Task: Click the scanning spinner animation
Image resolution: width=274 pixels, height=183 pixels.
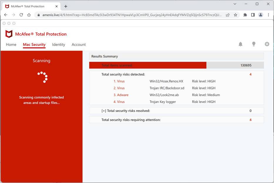Action: (x=43, y=77)
